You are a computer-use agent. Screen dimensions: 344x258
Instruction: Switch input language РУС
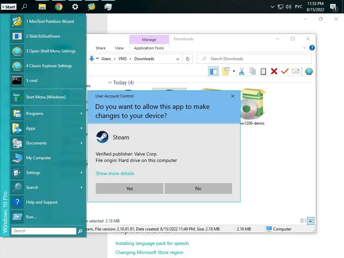(298, 7)
